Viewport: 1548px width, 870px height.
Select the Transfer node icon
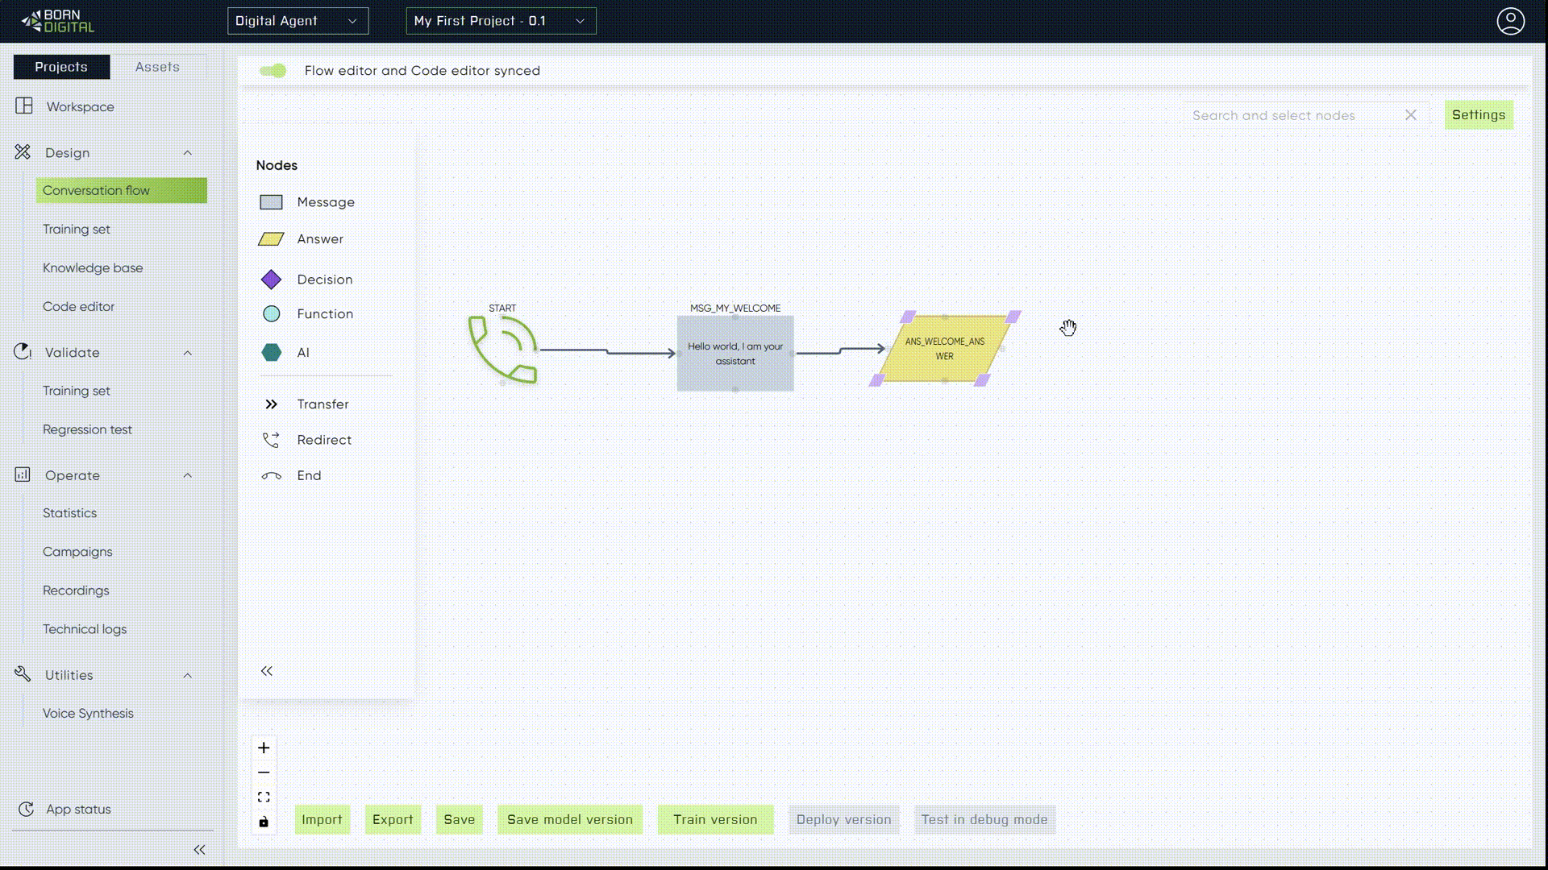272,404
